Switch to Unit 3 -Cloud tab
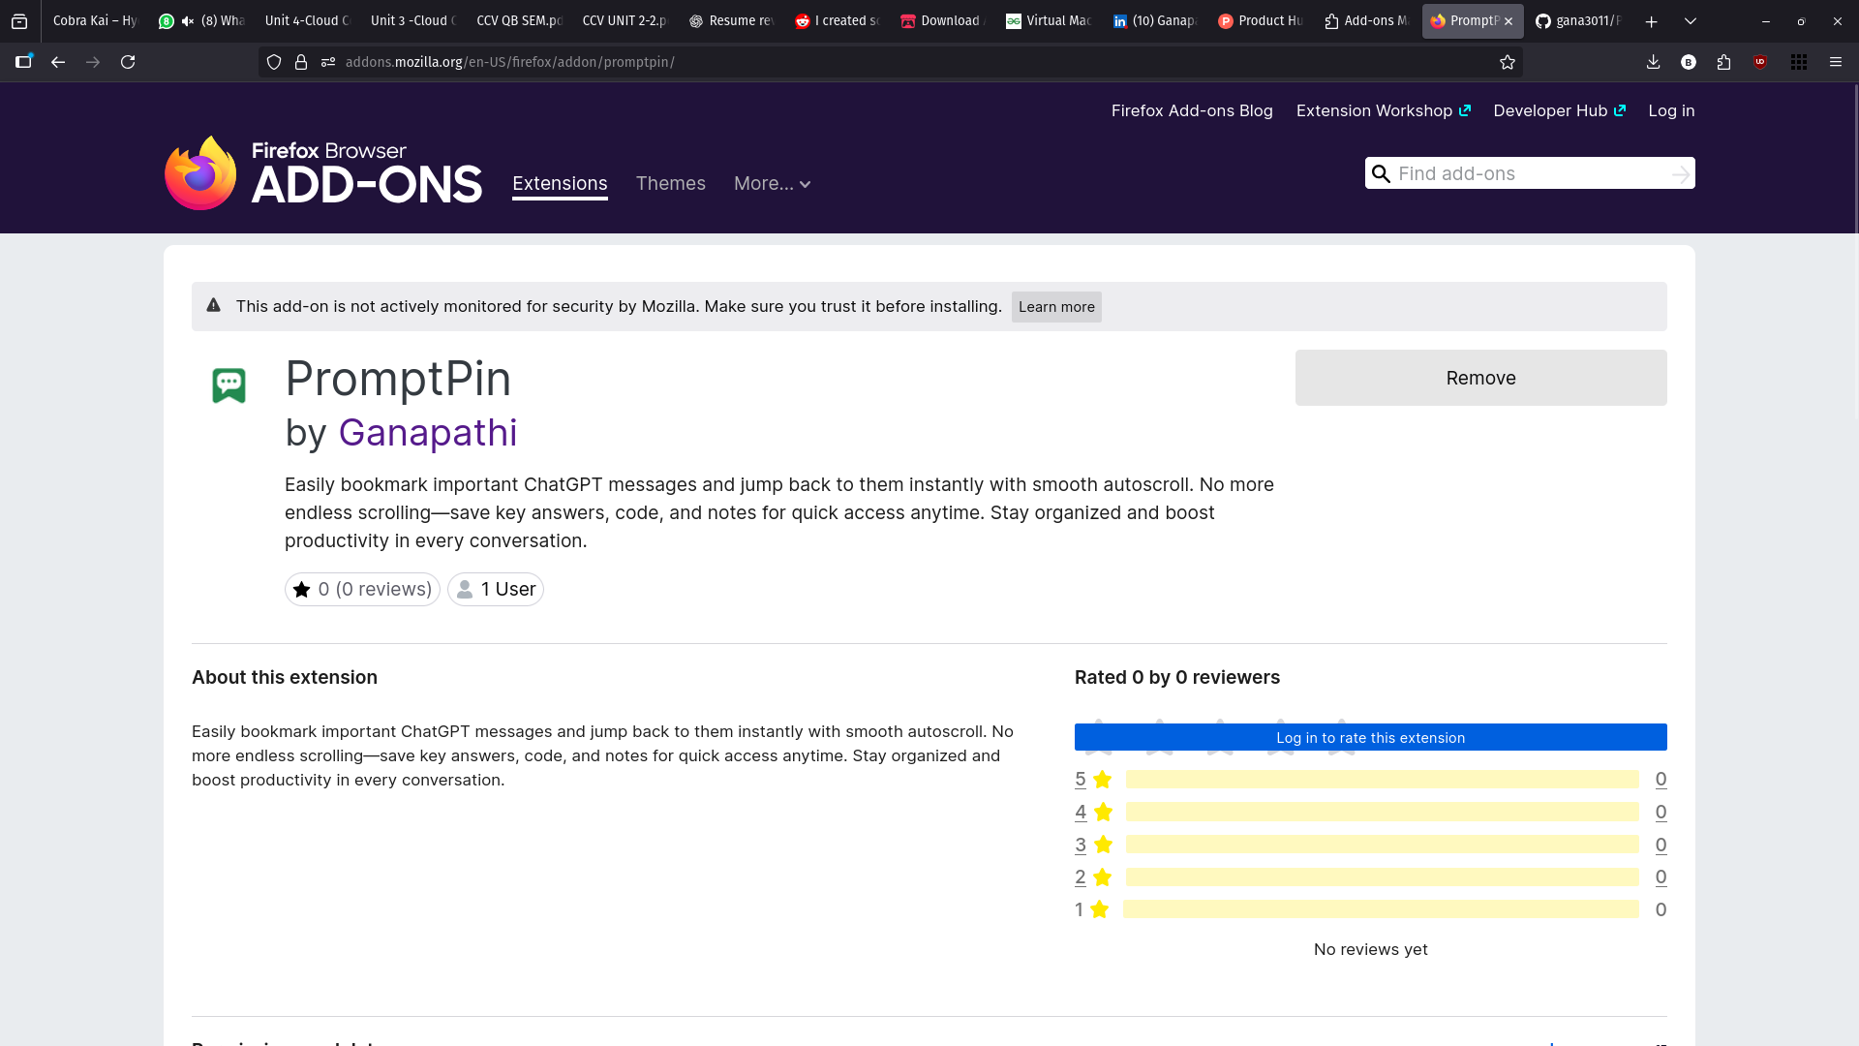The height and width of the screenshot is (1046, 1859). (411, 21)
